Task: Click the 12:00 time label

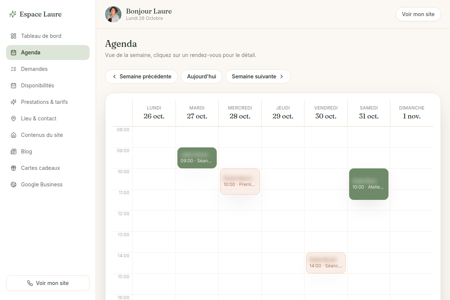Action: tap(123, 214)
